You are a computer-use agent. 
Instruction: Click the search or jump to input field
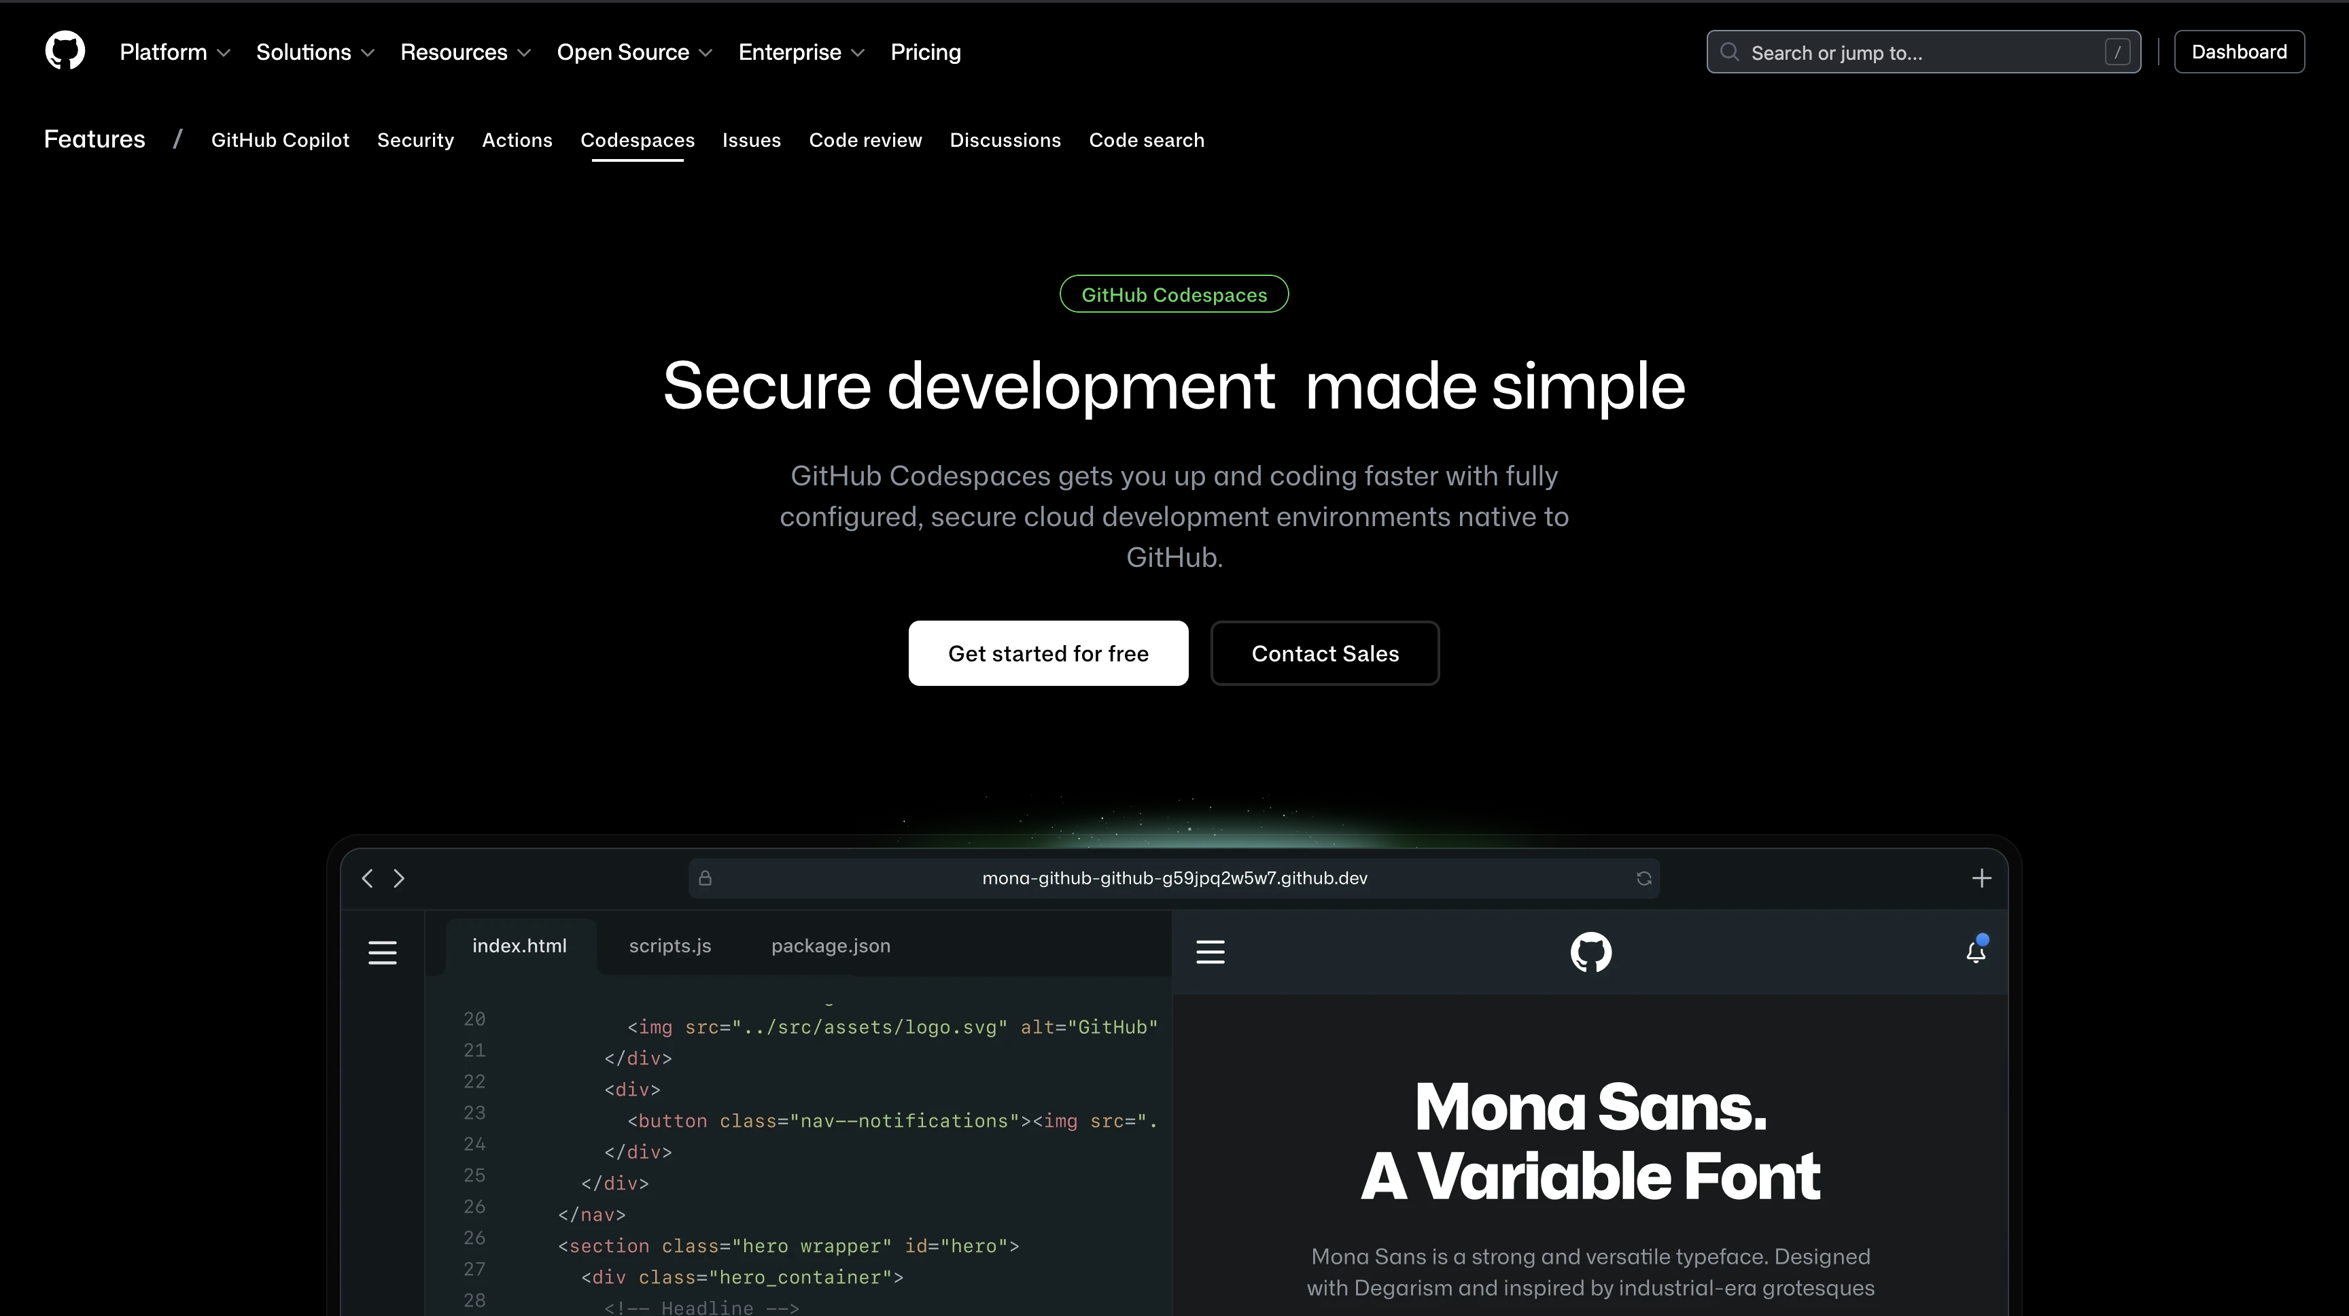pos(1915,52)
